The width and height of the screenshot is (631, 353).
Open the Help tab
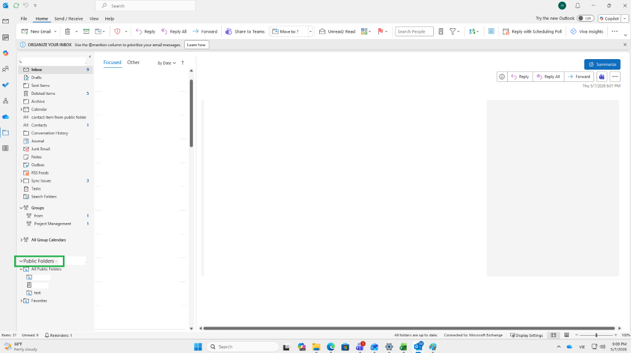pyautogui.click(x=110, y=18)
